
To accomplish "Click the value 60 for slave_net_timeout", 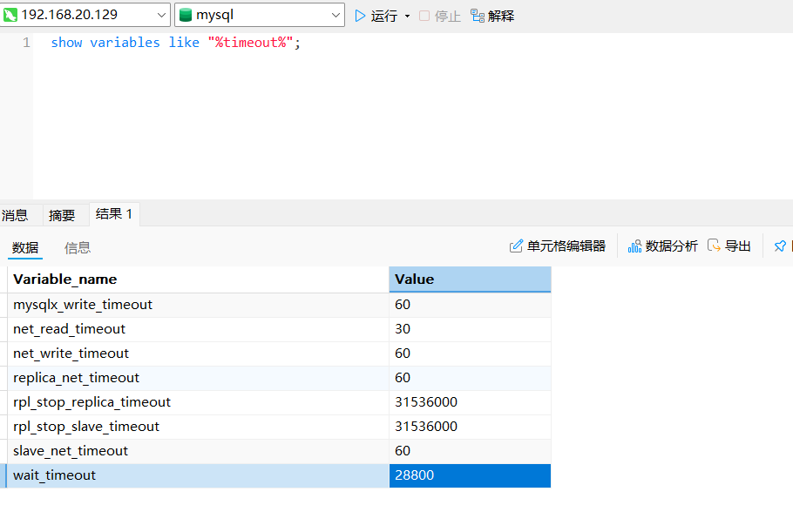I will pos(470,451).
